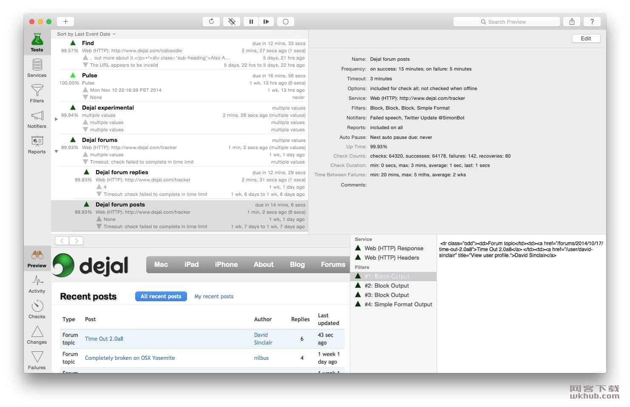Select Web (HTTP) Response in the Service list
This screenshot has height=407, width=630.
pos(393,248)
